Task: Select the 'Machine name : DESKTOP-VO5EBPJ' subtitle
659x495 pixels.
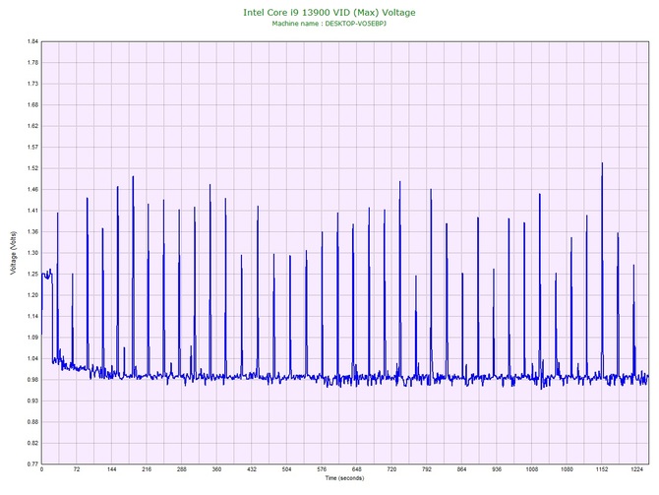Action: click(x=329, y=24)
